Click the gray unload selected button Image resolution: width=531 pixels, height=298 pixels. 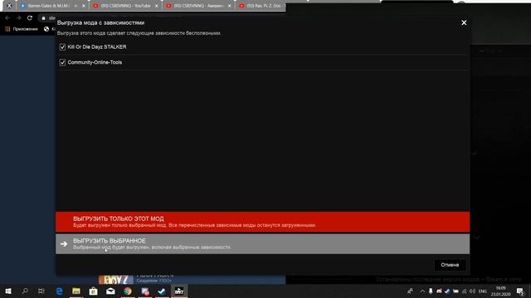pyautogui.click(x=262, y=243)
